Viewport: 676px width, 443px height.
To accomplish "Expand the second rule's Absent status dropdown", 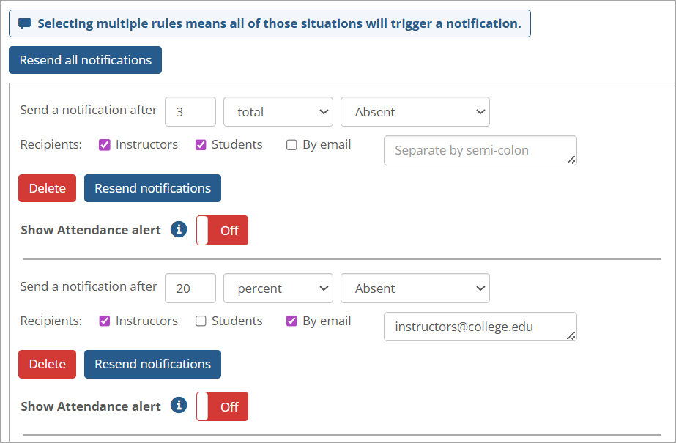I will (415, 288).
